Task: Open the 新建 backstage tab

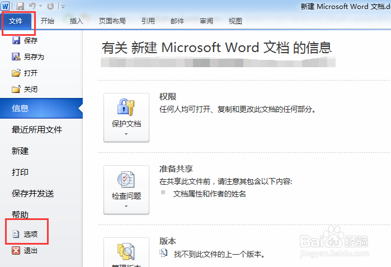Action: click(20, 151)
